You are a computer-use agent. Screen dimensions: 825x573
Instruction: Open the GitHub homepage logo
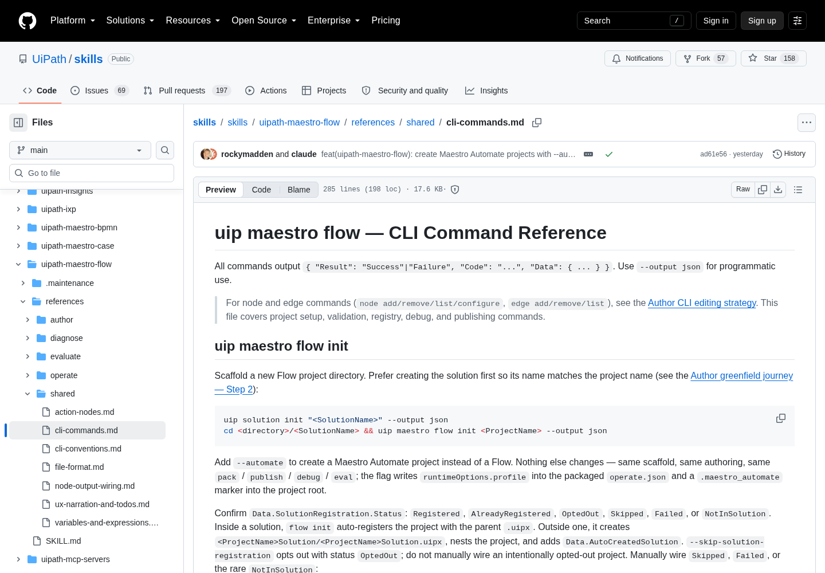pyautogui.click(x=27, y=21)
